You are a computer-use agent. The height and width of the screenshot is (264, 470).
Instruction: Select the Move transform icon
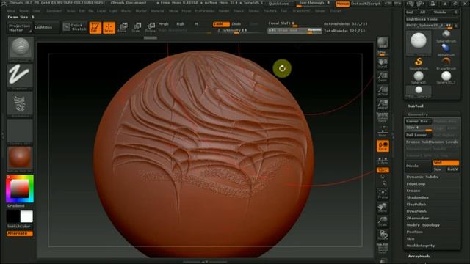123,28
